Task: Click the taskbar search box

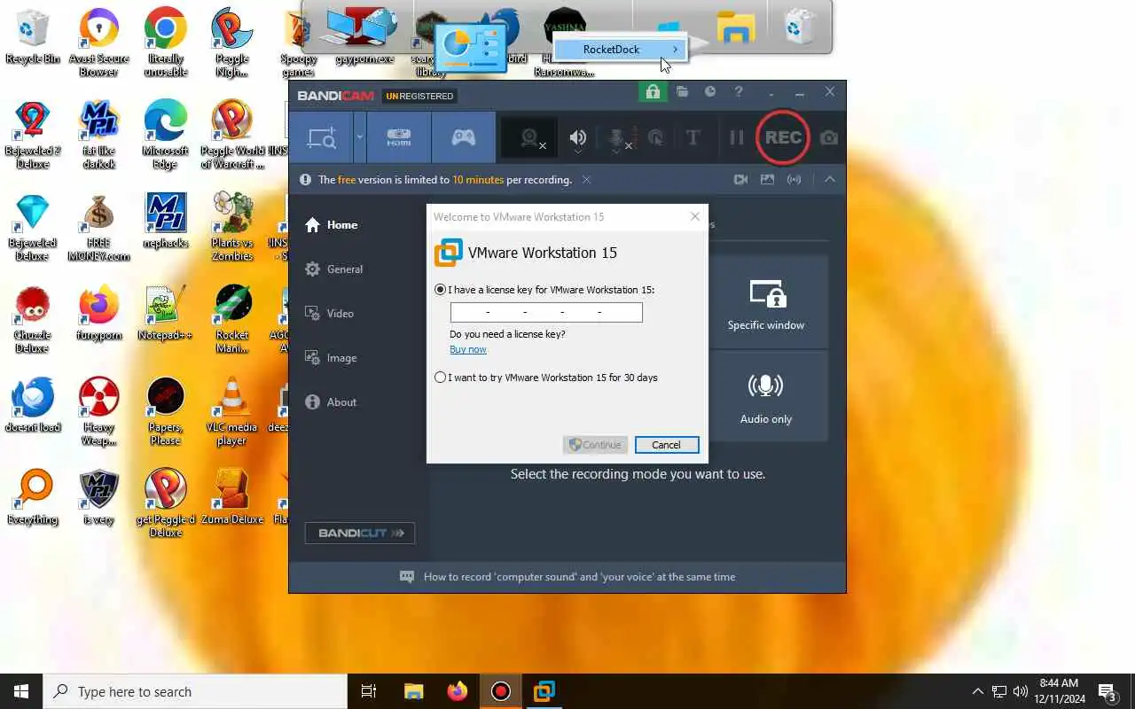Action: [195, 691]
